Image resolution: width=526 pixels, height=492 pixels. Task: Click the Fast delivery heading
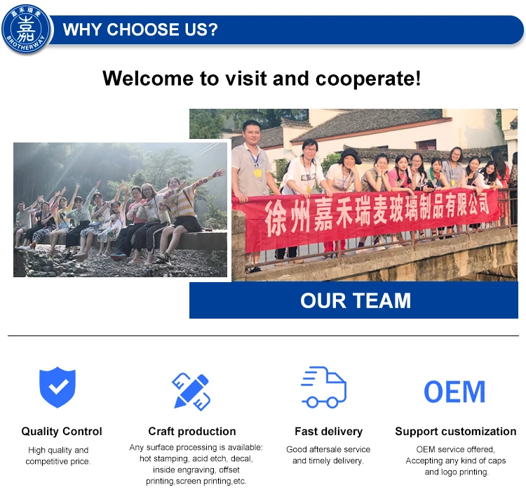(x=328, y=431)
